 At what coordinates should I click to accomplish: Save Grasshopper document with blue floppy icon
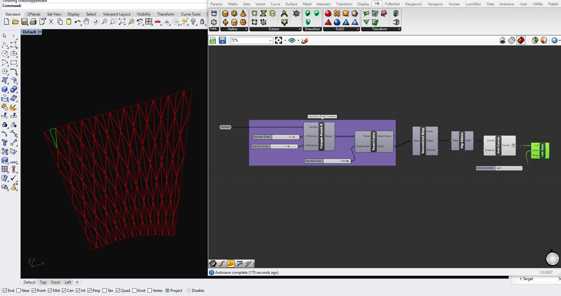(x=222, y=40)
